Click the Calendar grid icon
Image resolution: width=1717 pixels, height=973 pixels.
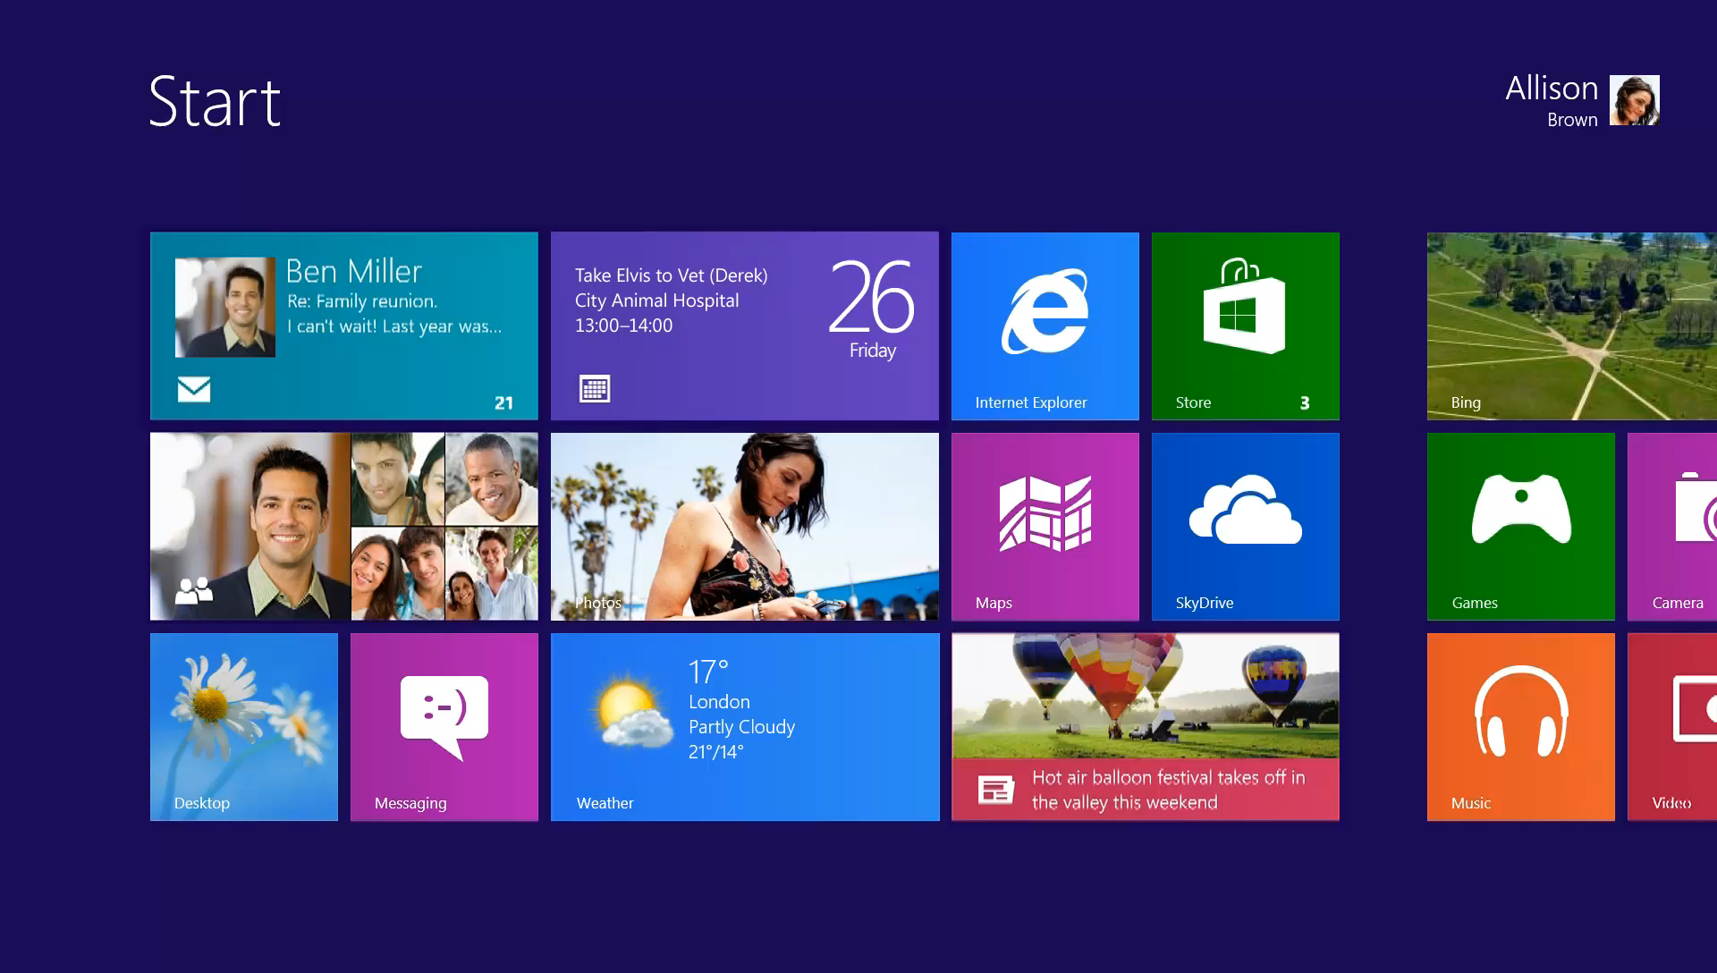[x=595, y=389]
